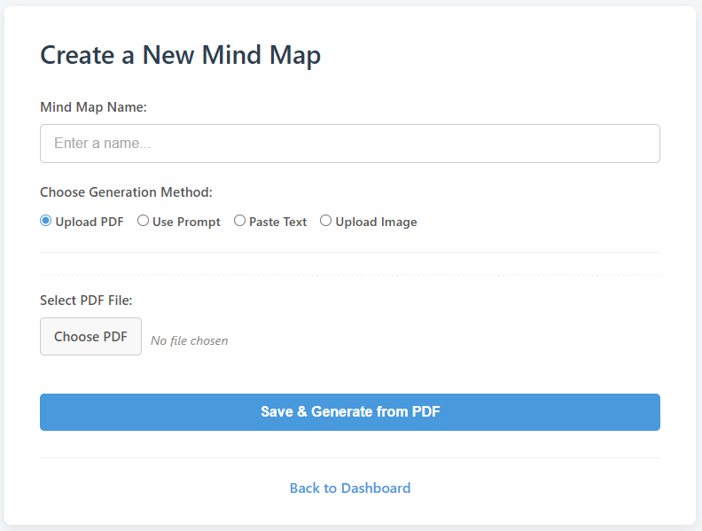The image size is (702, 531).
Task: Select the Paste Text radio button
Action: [x=239, y=221]
